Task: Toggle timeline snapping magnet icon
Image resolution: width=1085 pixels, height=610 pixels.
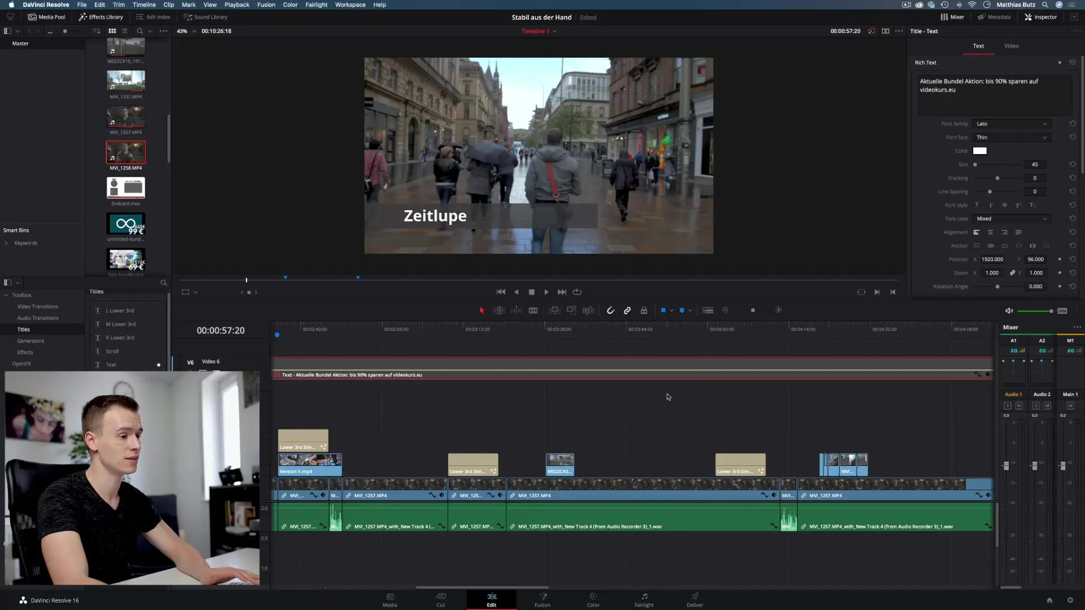Action: [610, 311]
